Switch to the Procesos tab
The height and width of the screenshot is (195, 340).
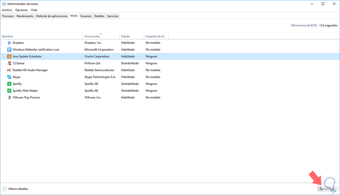8,16
